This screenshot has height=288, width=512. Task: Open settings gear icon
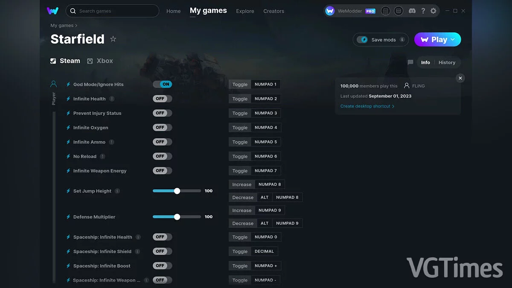click(x=433, y=11)
